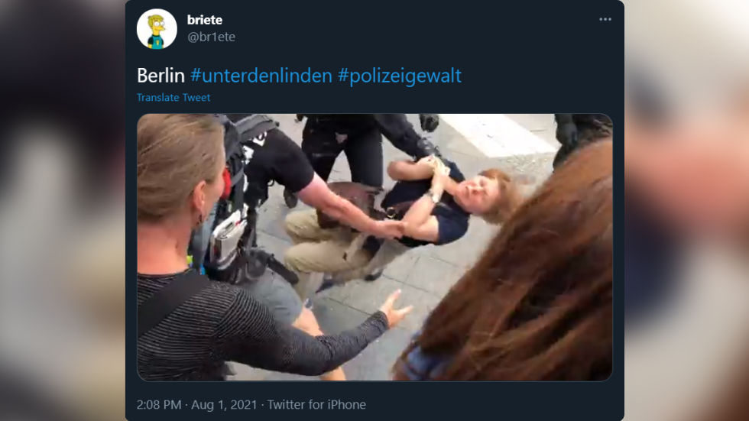This screenshot has height=421, width=749.
Task: Play the embedded tweet video
Action: tap(374, 248)
